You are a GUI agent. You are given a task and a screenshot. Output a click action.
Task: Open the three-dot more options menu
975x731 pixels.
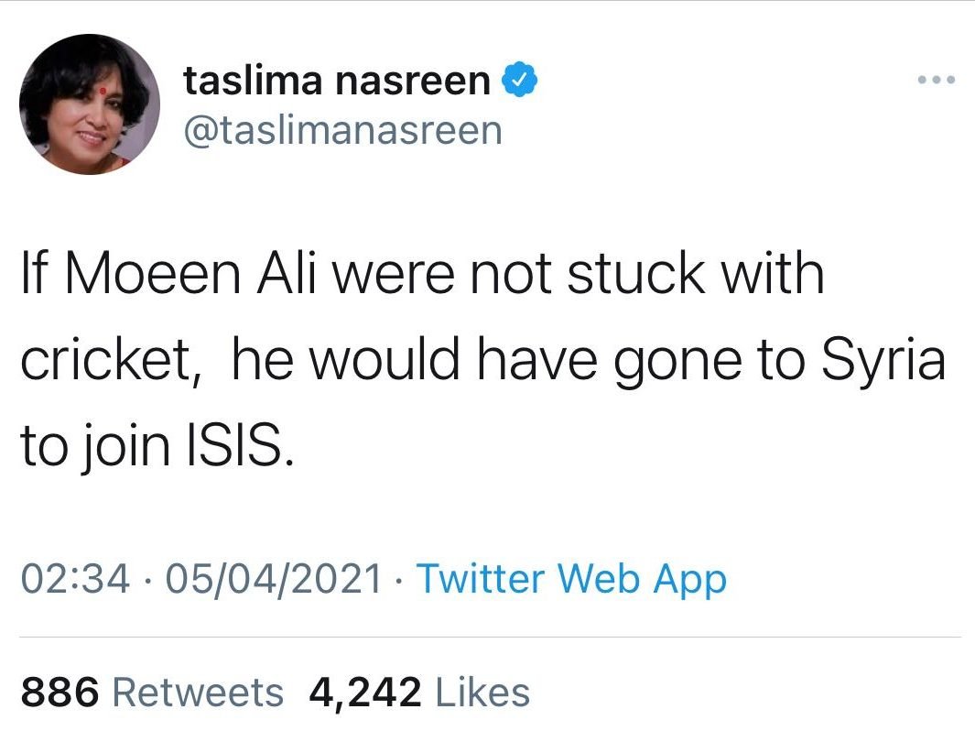[937, 81]
